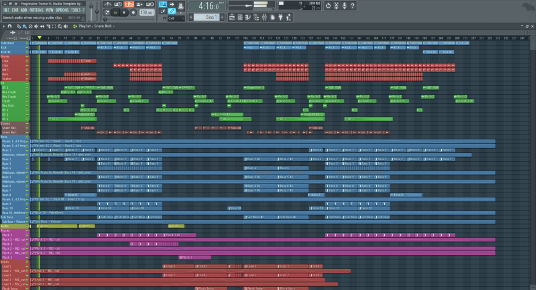Open the PATTERNS menu
The height and width of the screenshot is (290, 536).
(x=36, y=10)
